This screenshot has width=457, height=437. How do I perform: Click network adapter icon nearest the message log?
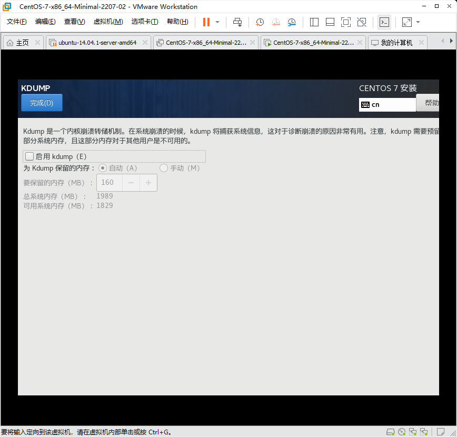[424, 432]
